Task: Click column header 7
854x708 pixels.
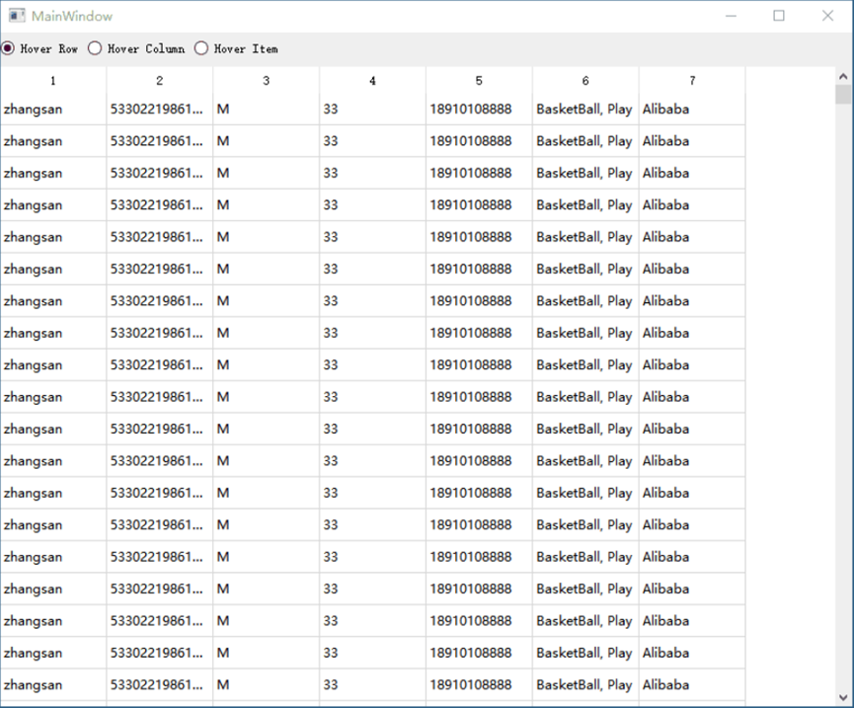Action: tap(692, 81)
